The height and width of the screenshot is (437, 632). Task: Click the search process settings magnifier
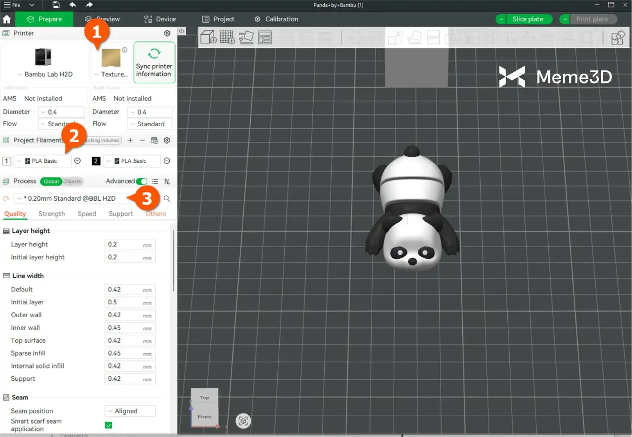click(167, 199)
